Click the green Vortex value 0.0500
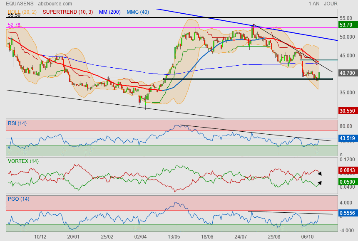 [347, 182]
